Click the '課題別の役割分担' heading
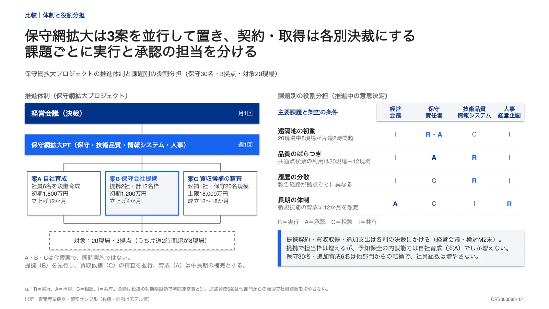The height and width of the screenshot is (309, 549). coord(334,96)
